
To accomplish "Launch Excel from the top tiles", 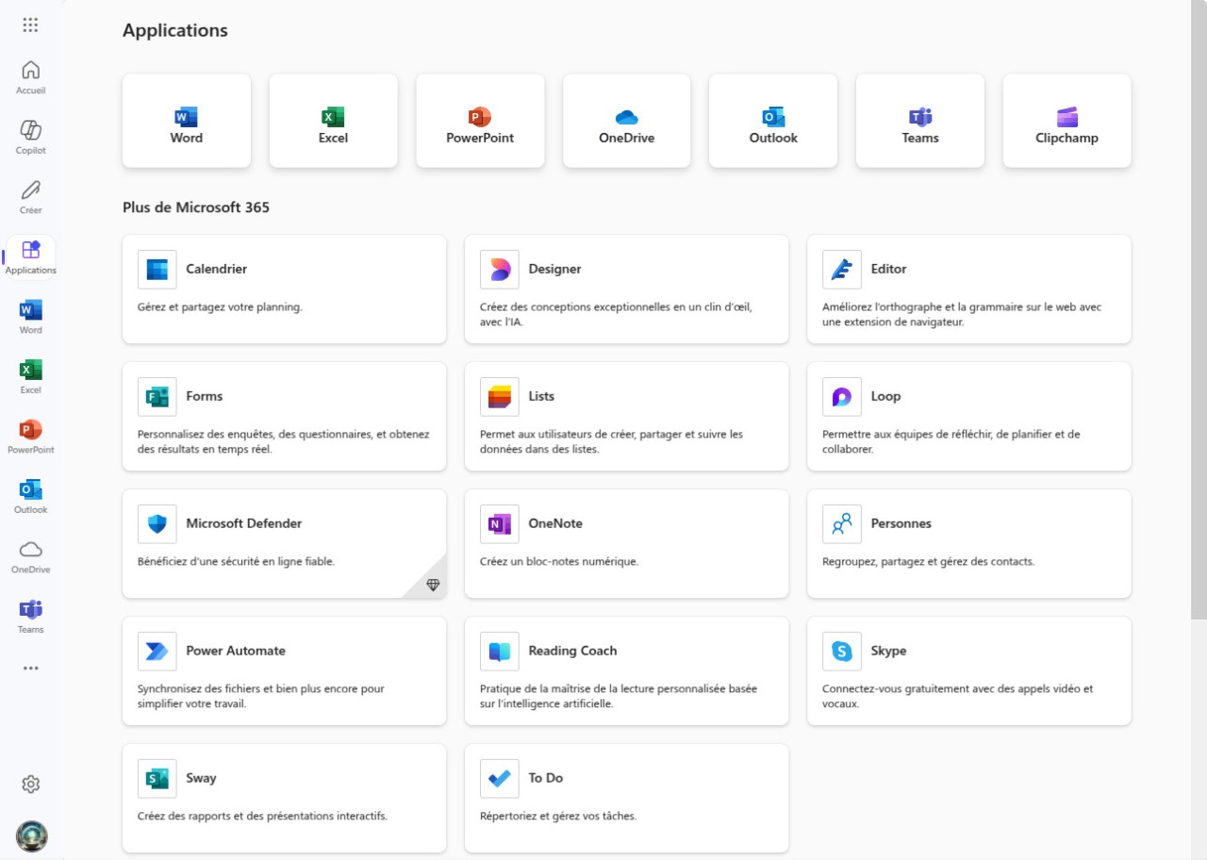I will (333, 120).
